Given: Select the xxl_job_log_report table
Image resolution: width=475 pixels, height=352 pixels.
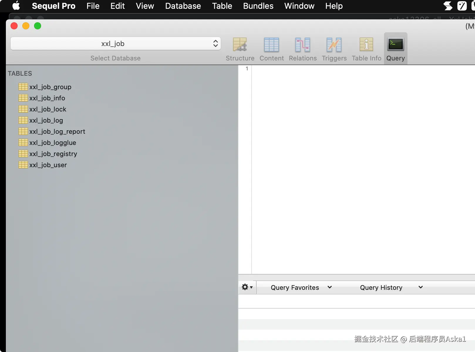Looking at the screenshot, I should (57, 131).
